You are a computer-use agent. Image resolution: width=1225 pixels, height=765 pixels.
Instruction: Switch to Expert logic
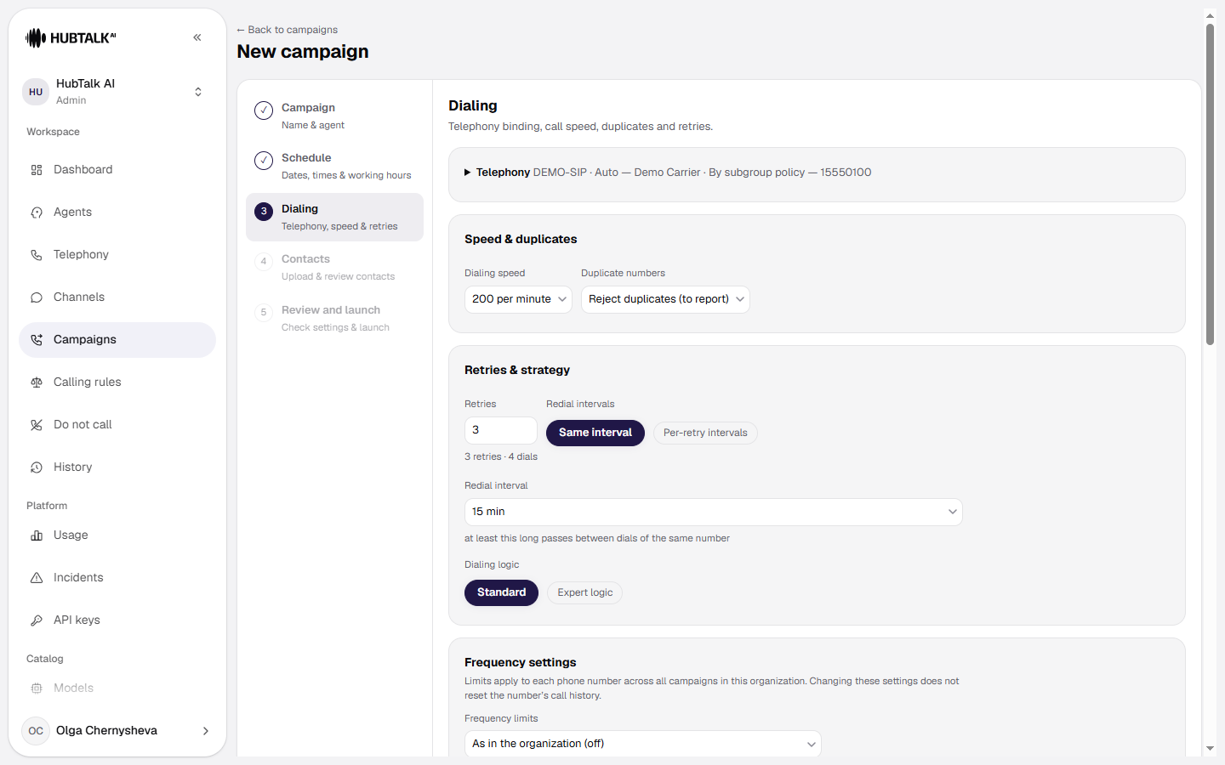click(585, 592)
